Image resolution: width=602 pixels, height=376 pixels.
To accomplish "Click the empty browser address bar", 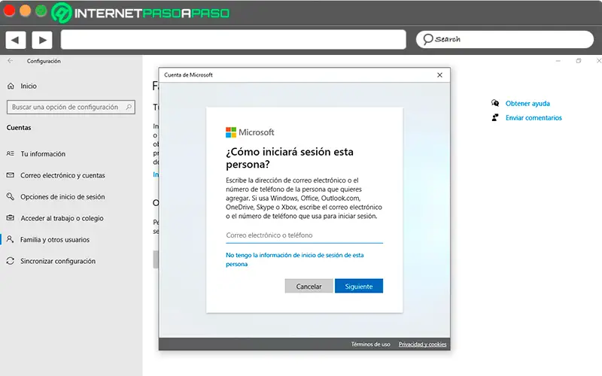I will (x=233, y=40).
